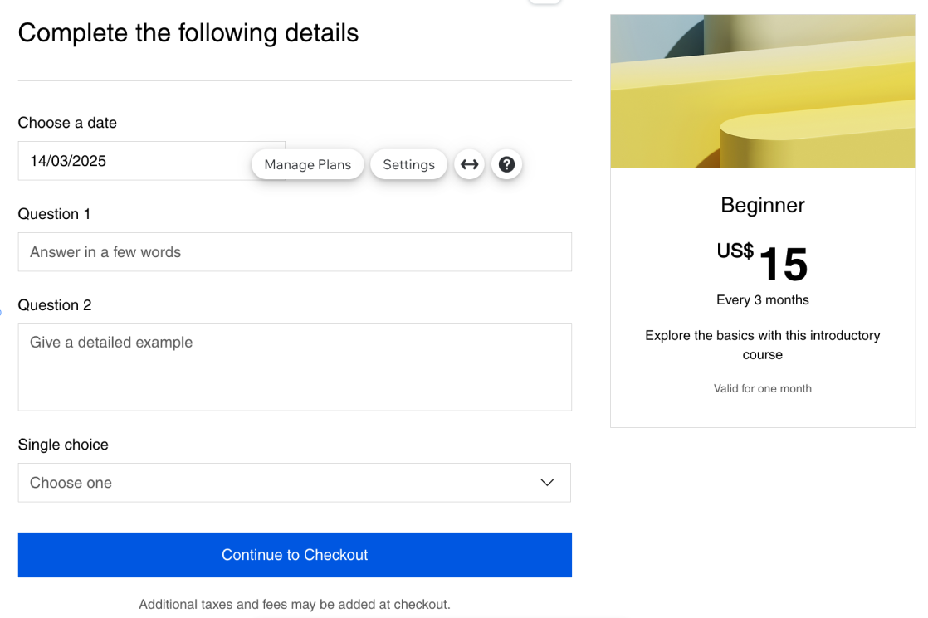Focus the Question 1 answer field

(x=295, y=252)
